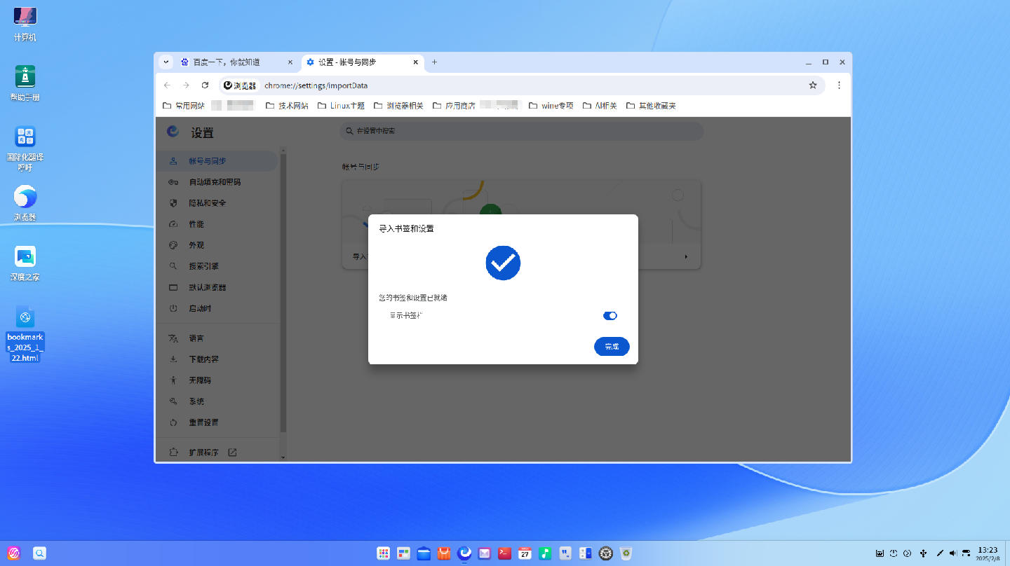This screenshot has height=566, width=1010.
Task: Open the app grid launcher in dock
Action: pyautogui.click(x=383, y=553)
